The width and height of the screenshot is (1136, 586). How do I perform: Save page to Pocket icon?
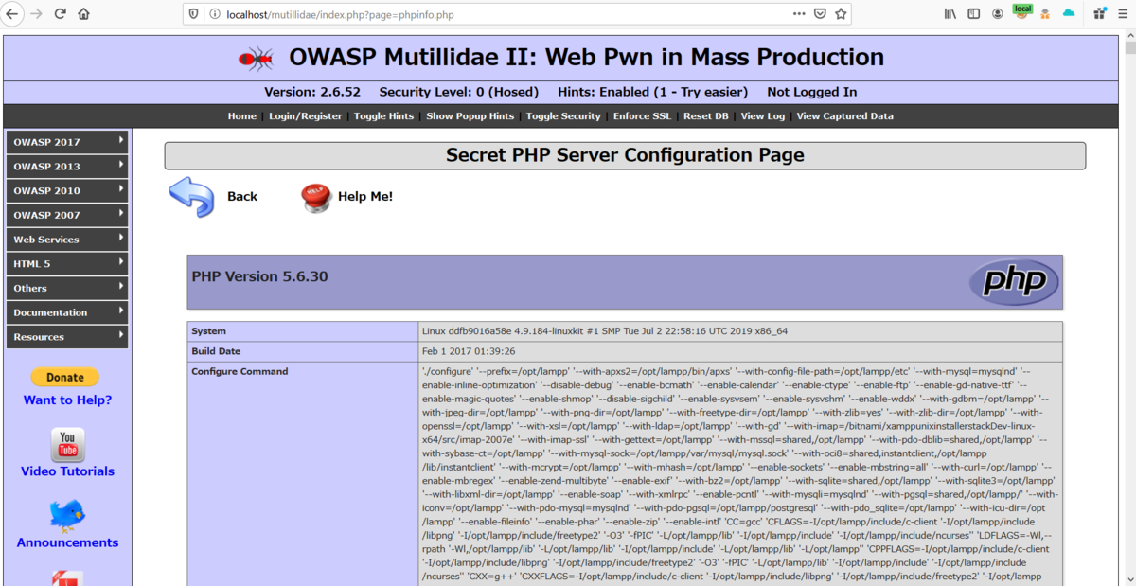(820, 14)
